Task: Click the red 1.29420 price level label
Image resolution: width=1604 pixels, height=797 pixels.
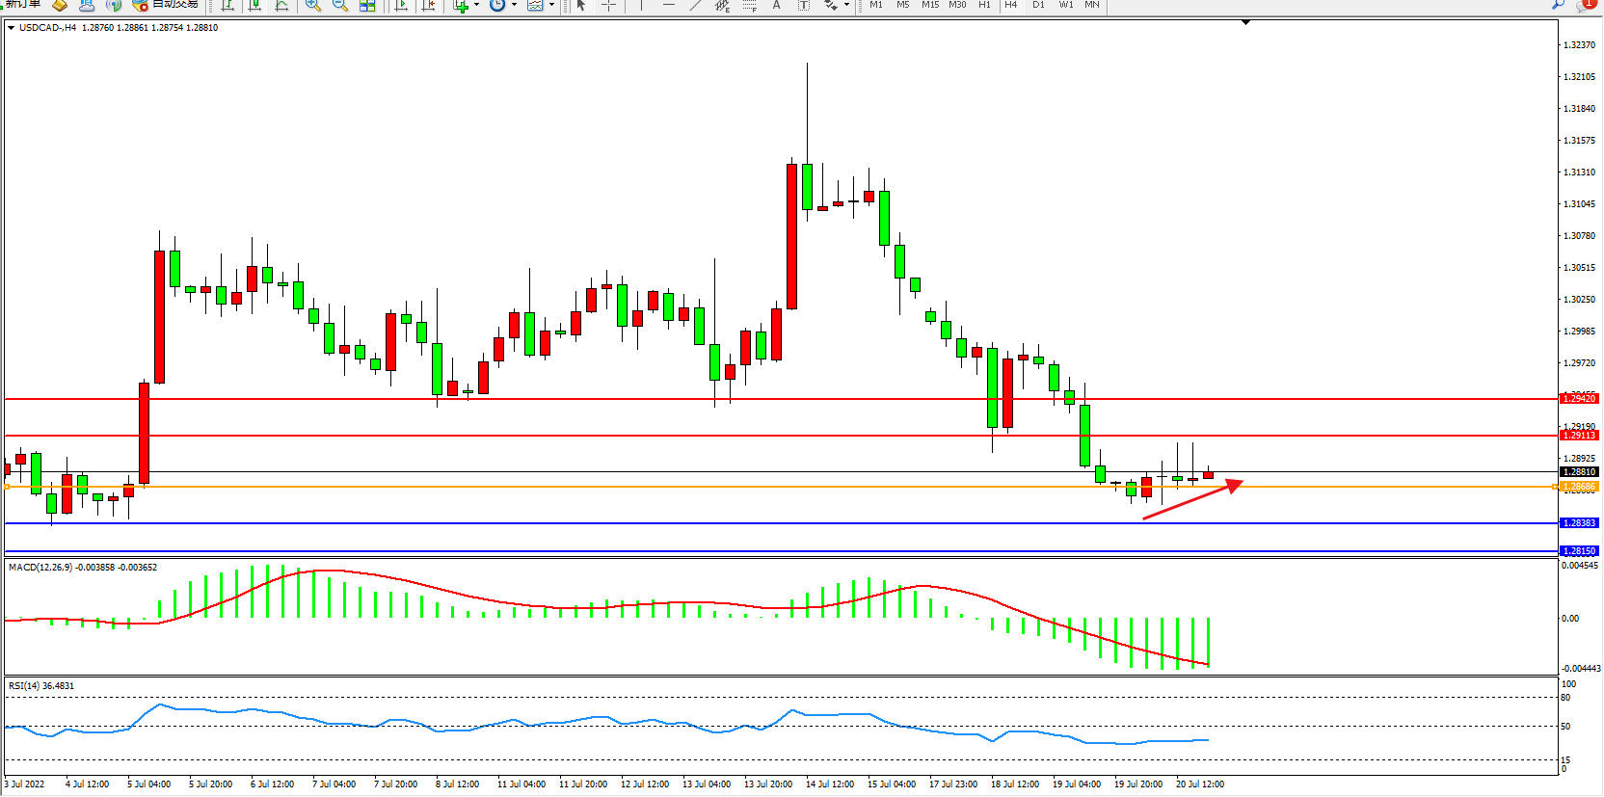Action: click(x=1579, y=398)
